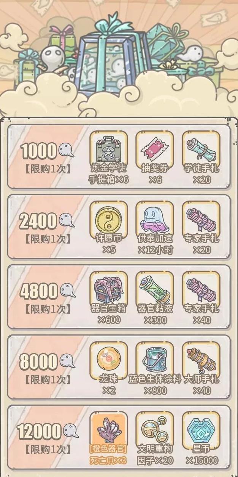This screenshot has height=477, width=238.
Task: Select the 器官宝箱 tentacle chest icon
Action: [x=109, y=290]
